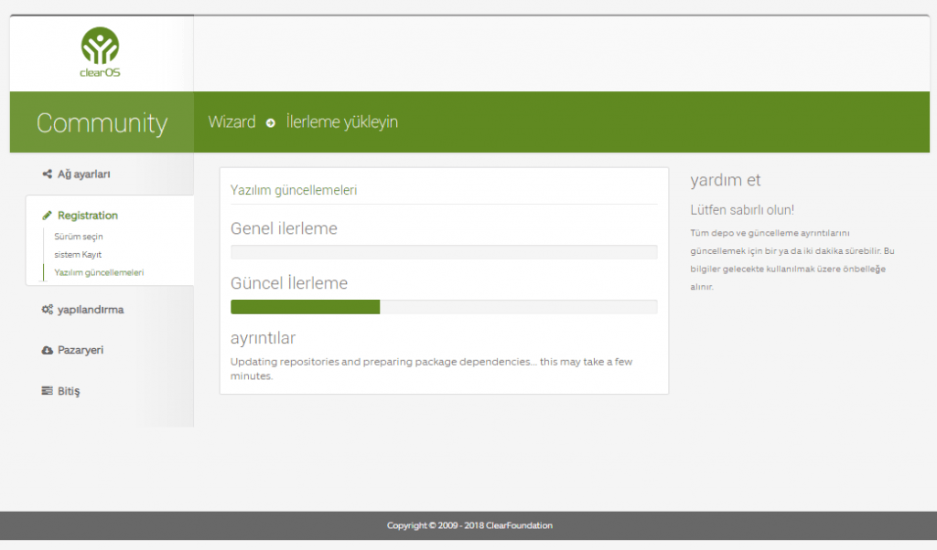Click the İlerleme yükleyin breadcrumb title
The height and width of the screenshot is (550, 937).
[341, 122]
